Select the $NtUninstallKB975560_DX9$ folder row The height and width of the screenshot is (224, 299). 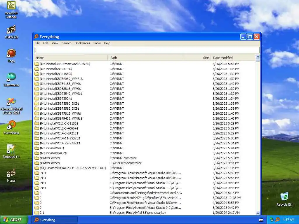point(144,104)
